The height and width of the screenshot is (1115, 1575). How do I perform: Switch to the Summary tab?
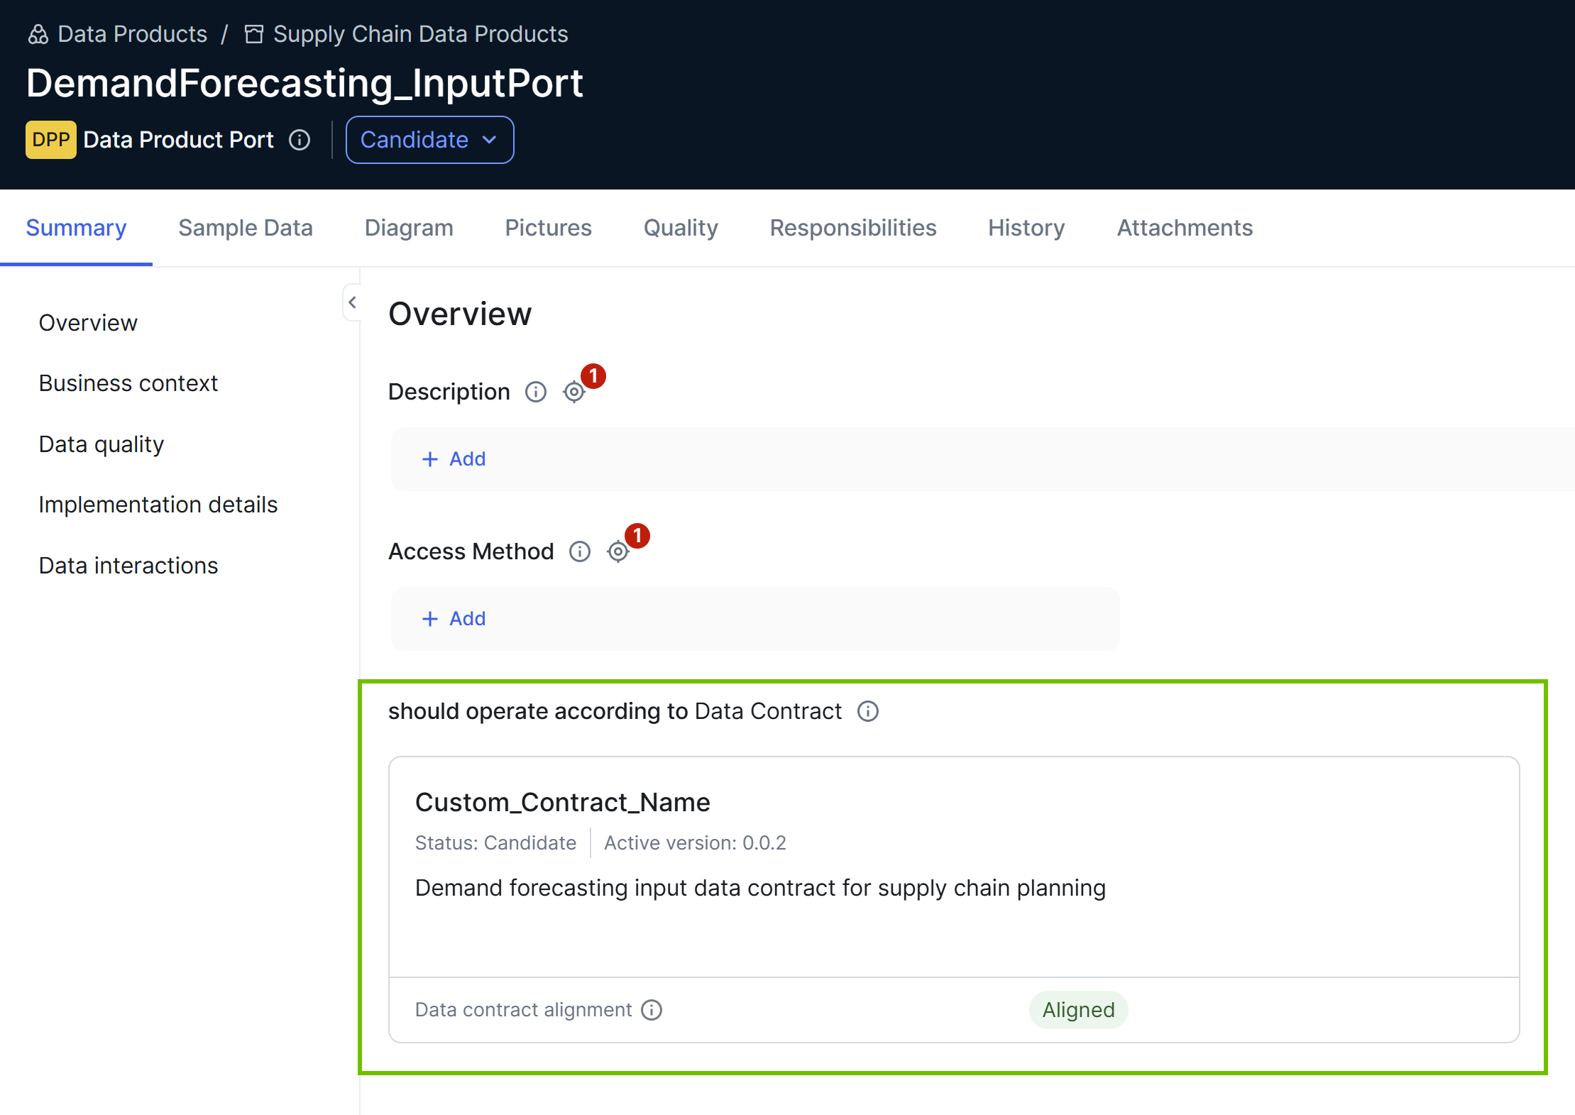(76, 228)
